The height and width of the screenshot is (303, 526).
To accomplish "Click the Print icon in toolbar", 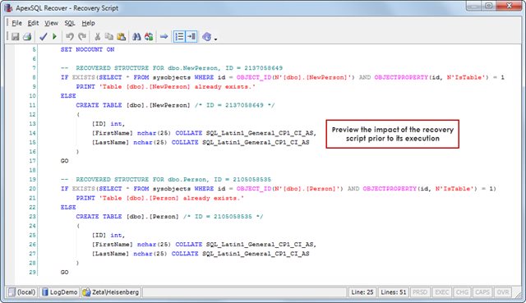I will [x=27, y=36].
